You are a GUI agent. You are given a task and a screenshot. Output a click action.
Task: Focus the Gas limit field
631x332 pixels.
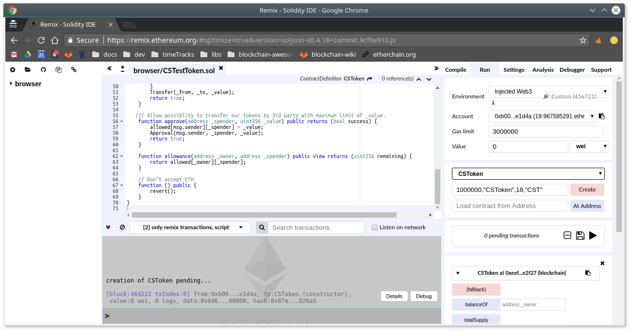coord(546,131)
